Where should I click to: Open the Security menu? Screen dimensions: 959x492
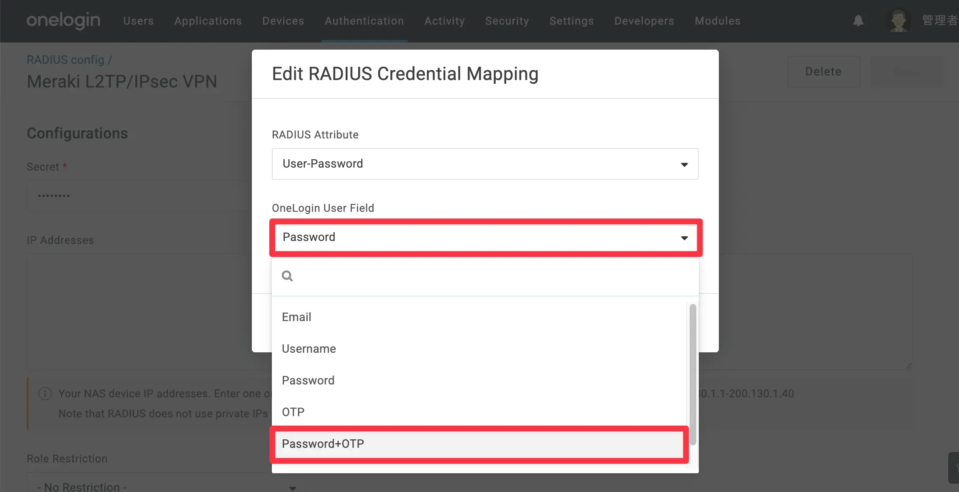(x=507, y=21)
